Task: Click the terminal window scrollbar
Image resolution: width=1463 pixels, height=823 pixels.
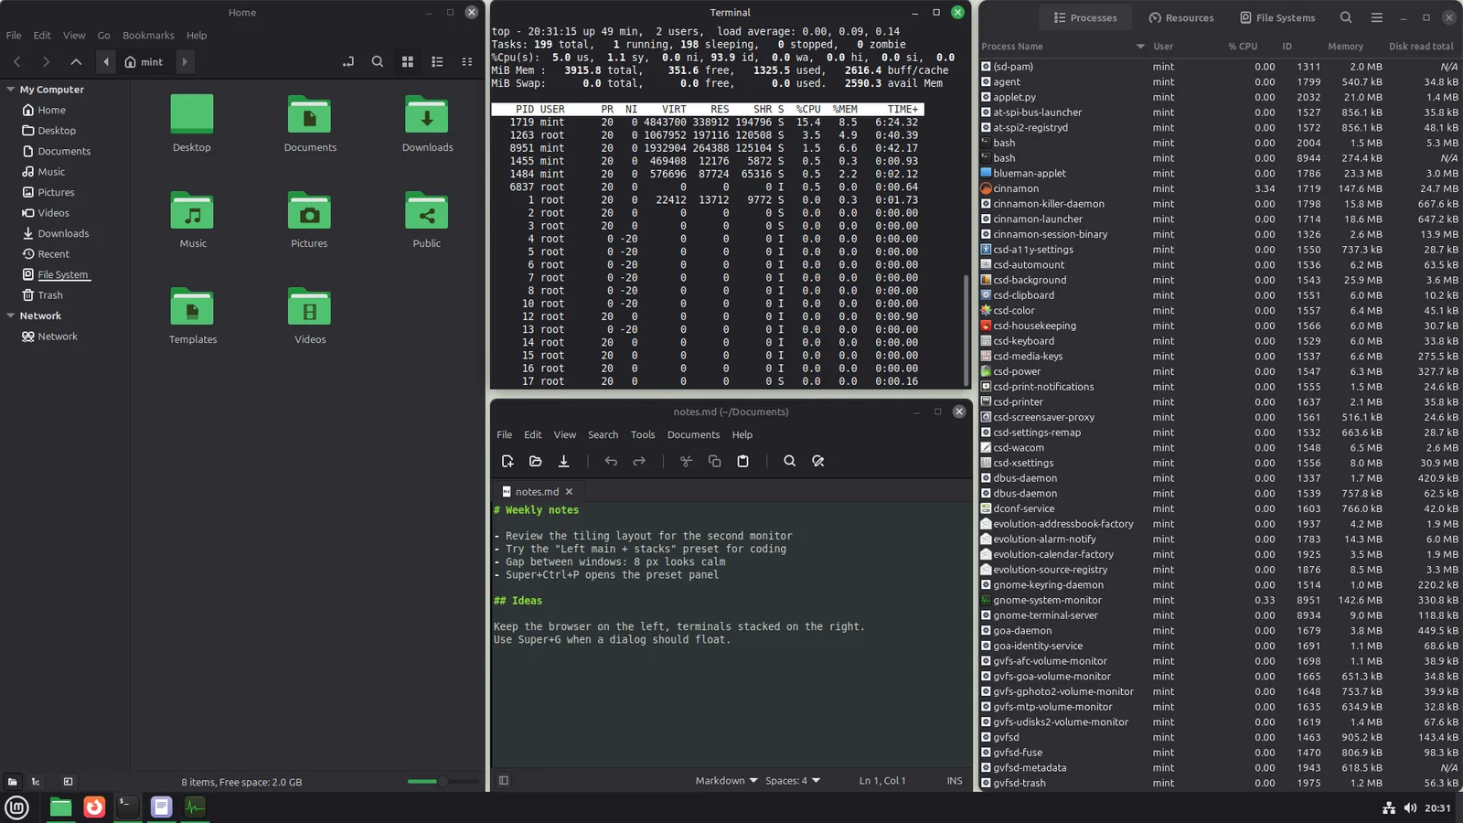Action: point(966,329)
